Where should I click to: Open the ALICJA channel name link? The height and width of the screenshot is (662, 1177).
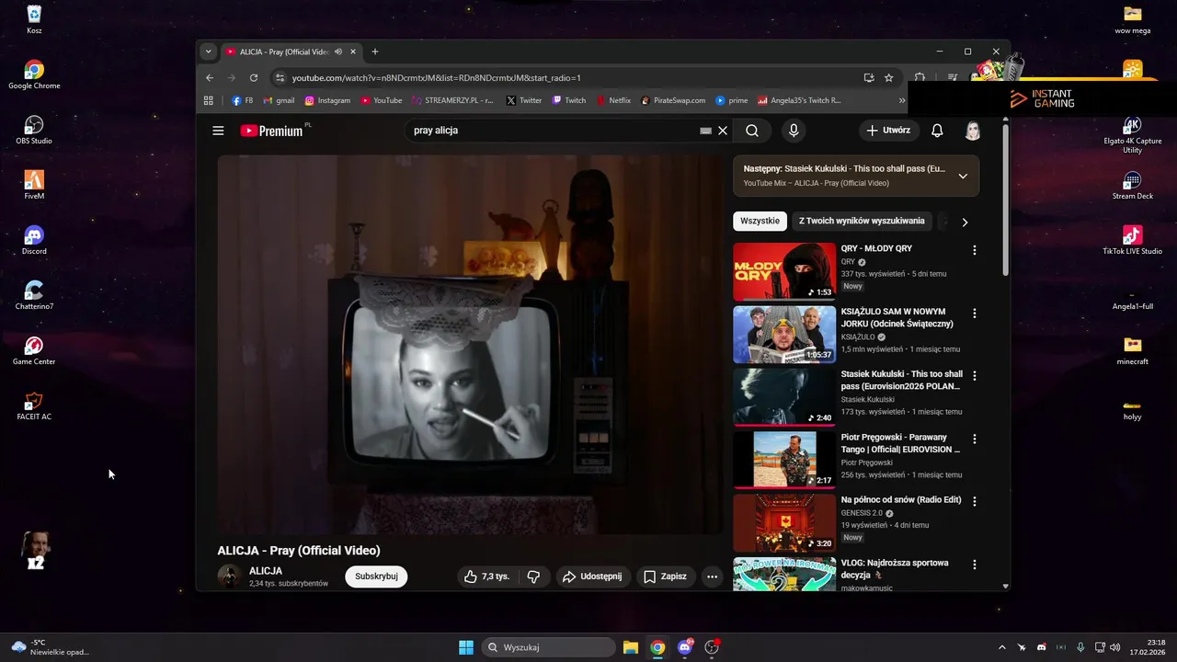click(x=266, y=571)
